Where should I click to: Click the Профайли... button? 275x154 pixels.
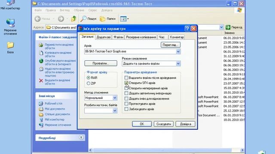(x=101, y=63)
